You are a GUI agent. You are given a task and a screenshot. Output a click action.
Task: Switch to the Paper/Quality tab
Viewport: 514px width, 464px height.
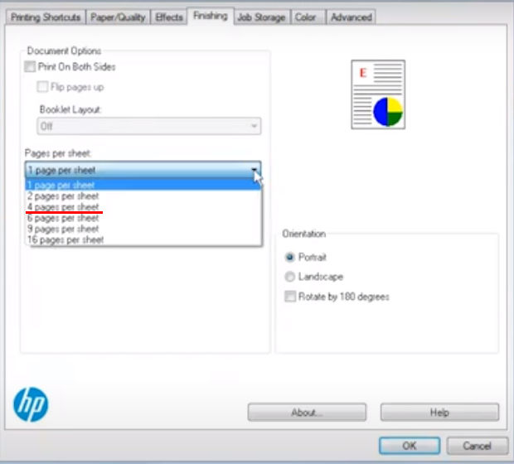(119, 17)
